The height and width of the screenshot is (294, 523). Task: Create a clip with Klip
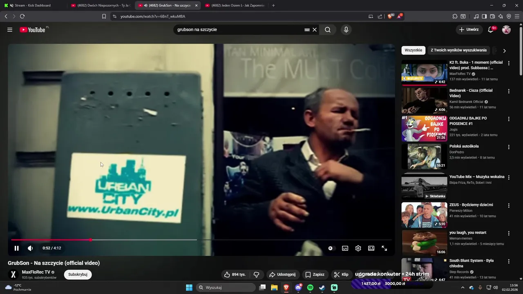pos(341,274)
